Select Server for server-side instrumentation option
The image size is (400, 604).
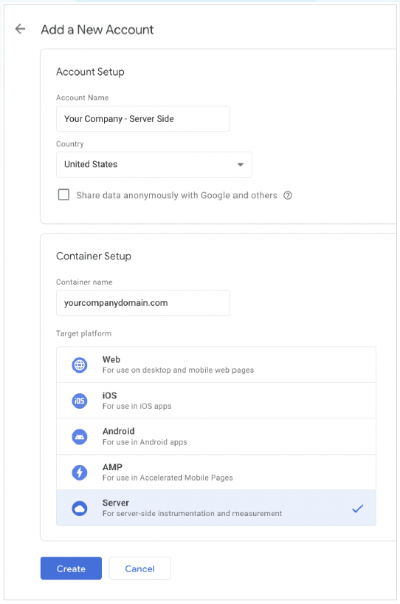pyautogui.click(x=216, y=508)
